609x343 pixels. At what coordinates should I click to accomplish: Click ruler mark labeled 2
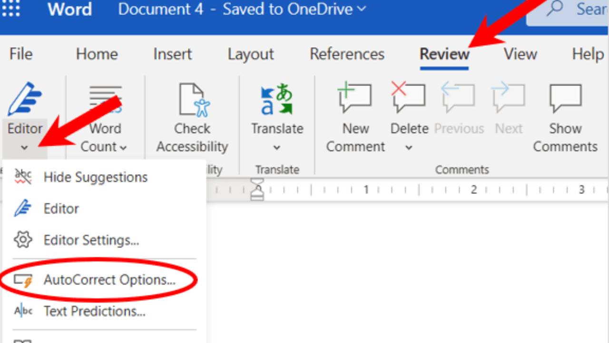tap(473, 190)
